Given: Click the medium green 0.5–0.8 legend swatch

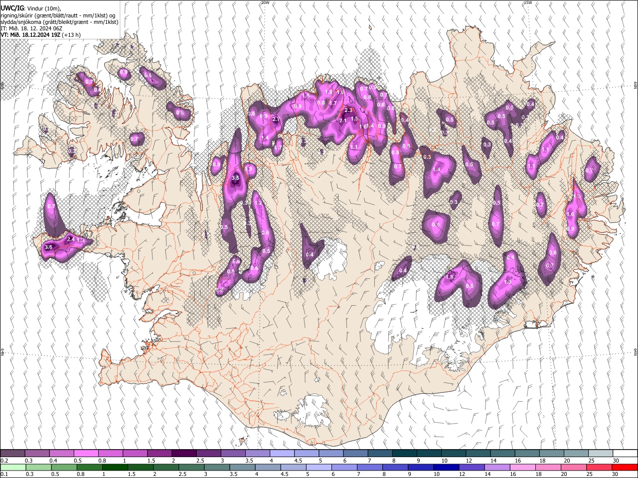Looking at the screenshot, I should 89,468.
